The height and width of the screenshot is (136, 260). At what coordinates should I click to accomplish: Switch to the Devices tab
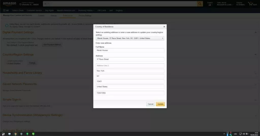[54, 15]
